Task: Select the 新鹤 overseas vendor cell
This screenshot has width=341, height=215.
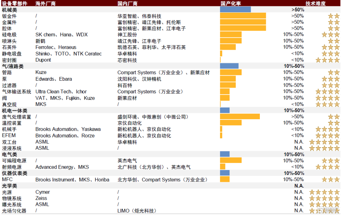Action: coord(40,41)
